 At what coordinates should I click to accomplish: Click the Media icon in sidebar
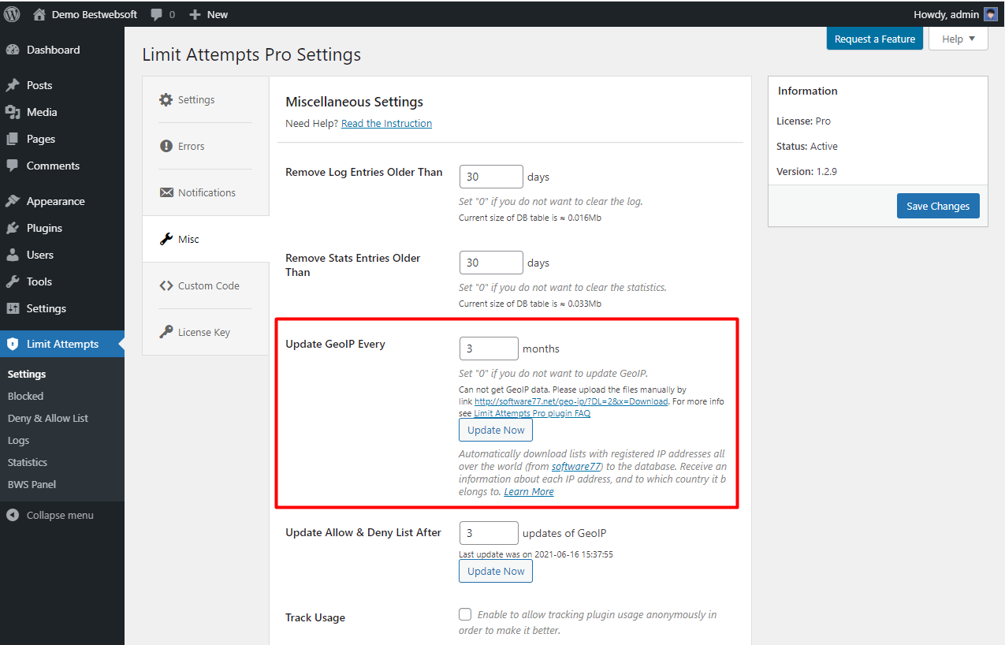tap(13, 112)
